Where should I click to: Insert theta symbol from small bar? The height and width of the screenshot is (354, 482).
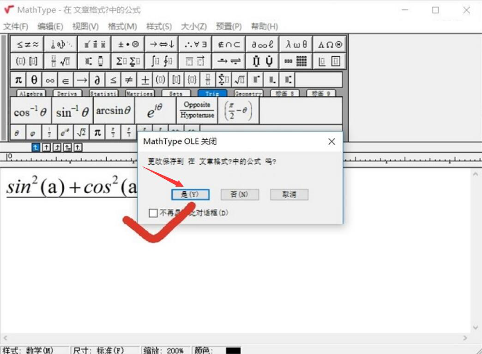point(34,80)
